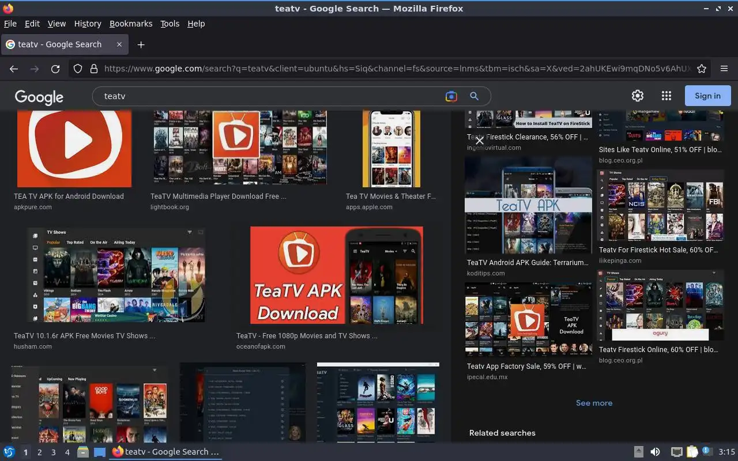Open Google quick settings gear
738x461 pixels.
(x=638, y=96)
